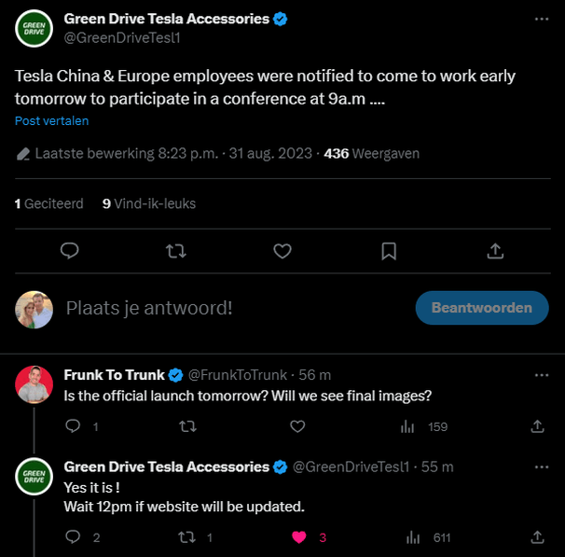
Task: Open @FrunkToTrunk profile handle link
Action: click(x=238, y=375)
